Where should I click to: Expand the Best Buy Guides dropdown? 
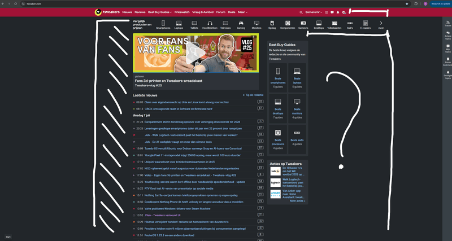click(160, 12)
